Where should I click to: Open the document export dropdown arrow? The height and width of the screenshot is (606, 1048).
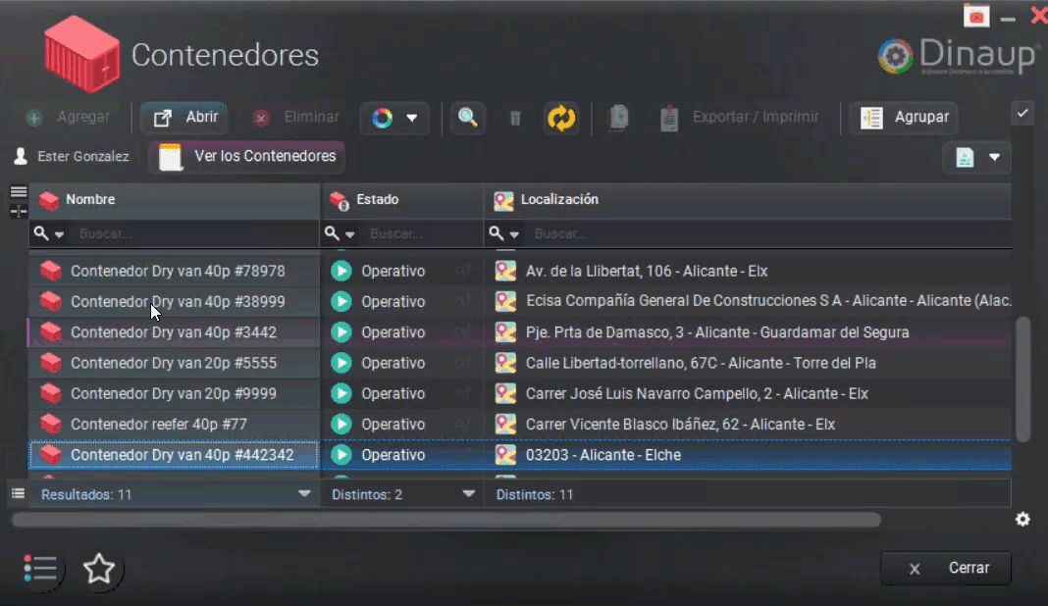click(x=994, y=157)
